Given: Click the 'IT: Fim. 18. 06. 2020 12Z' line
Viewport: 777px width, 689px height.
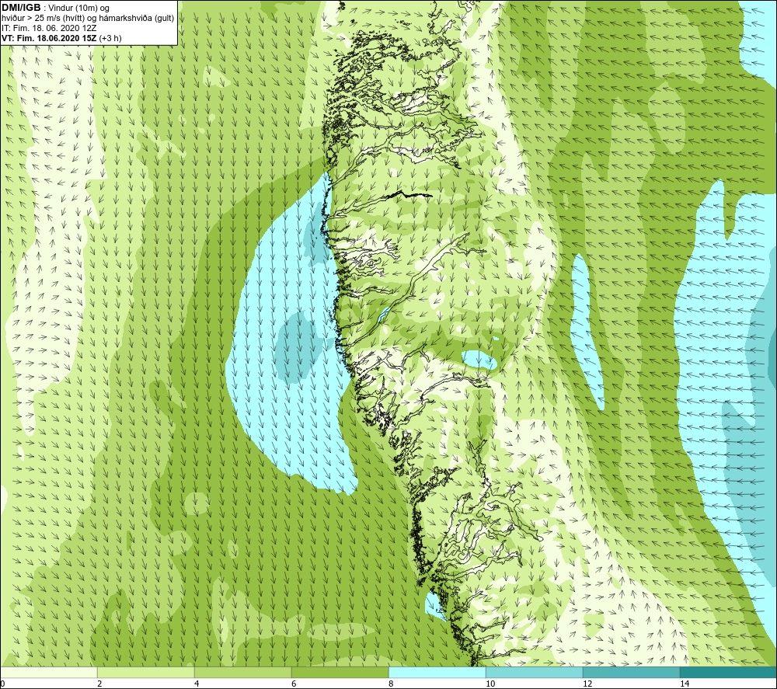Looking at the screenshot, I should pyautogui.click(x=49, y=28).
